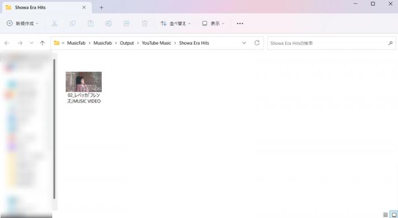This screenshot has width=398, height=218.
Task: Click the Paste clipboard icon
Action: click(x=90, y=24)
